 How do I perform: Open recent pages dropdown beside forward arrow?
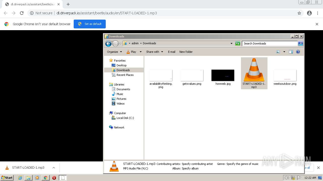tap(120, 43)
